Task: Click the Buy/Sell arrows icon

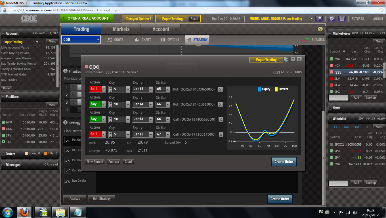Action: [x=306, y=40]
